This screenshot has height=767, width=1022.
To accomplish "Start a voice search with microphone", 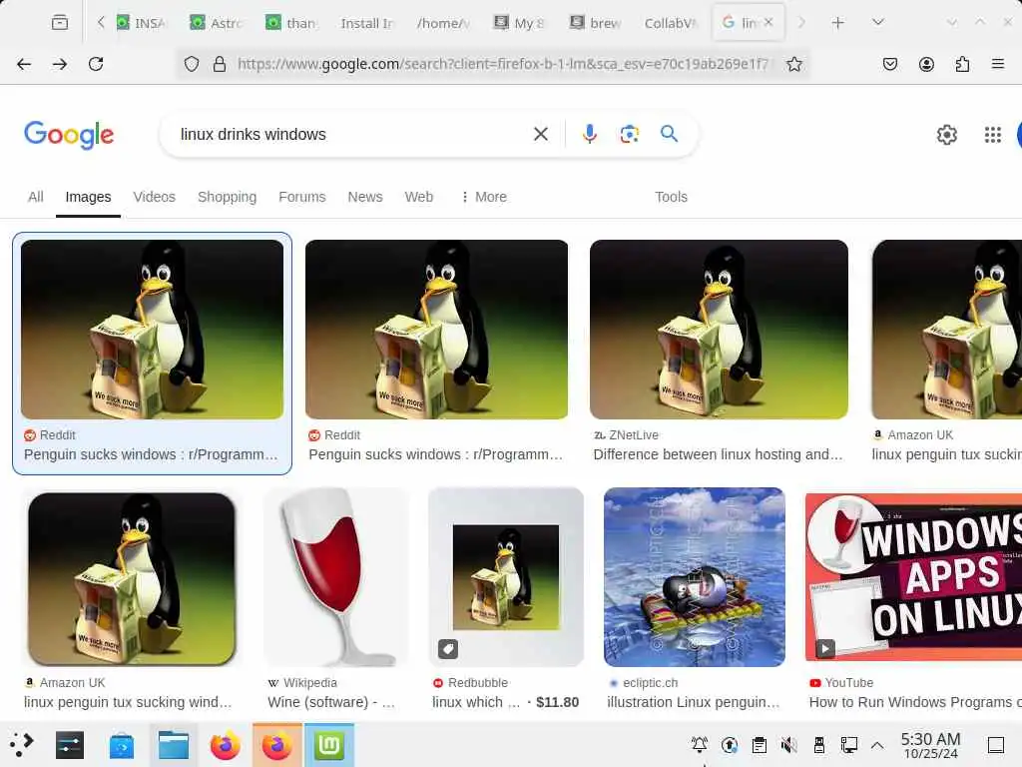I will 589,135.
